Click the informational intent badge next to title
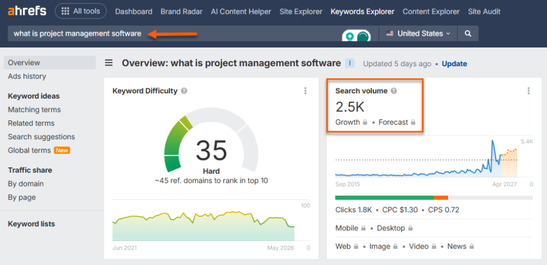The width and height of the screenshot is (547, 265). tap(350, 63)
